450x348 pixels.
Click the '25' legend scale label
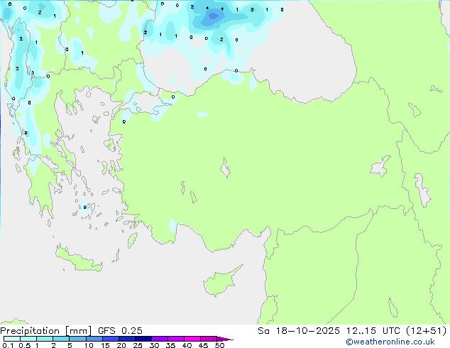pos(138,345)
